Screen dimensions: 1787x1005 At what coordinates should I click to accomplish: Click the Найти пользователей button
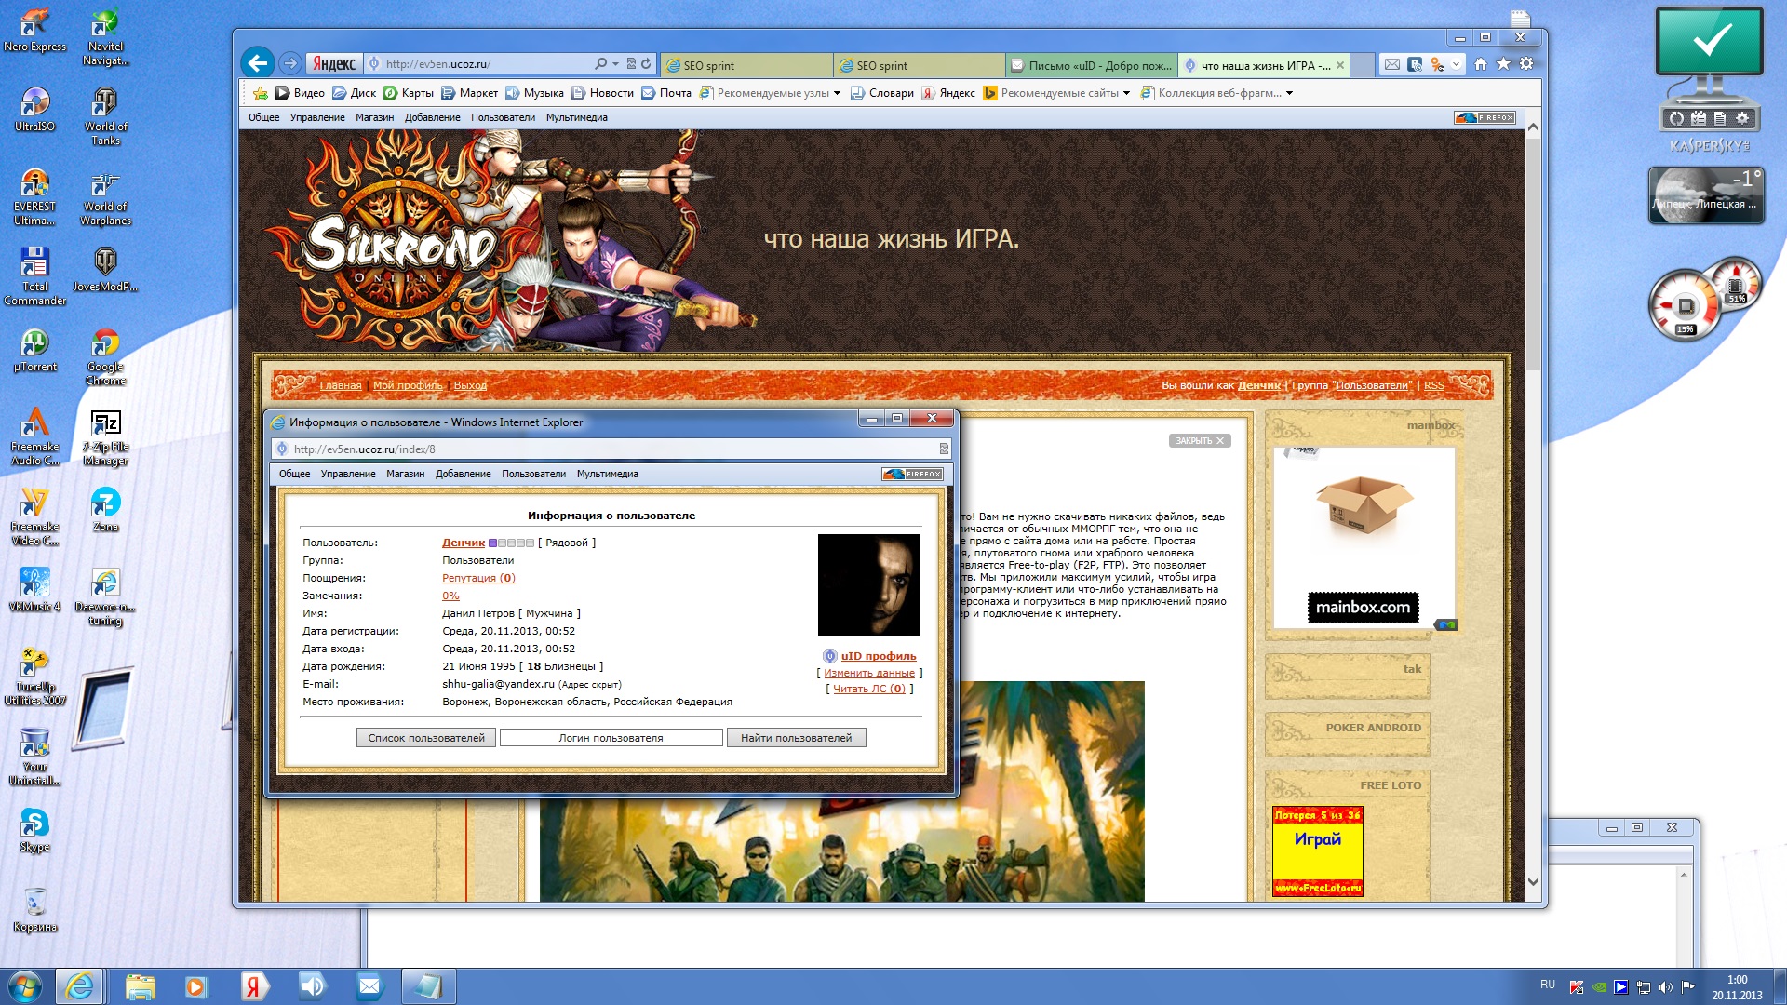pyautogui.click(x=796, y=738)
